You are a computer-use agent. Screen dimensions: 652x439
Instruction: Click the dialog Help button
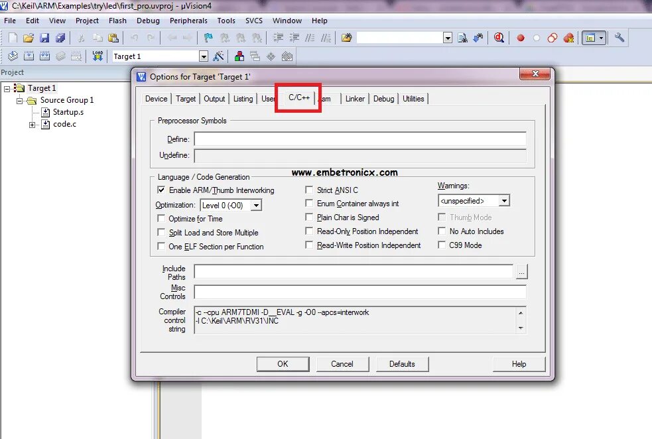coord(519,364)
